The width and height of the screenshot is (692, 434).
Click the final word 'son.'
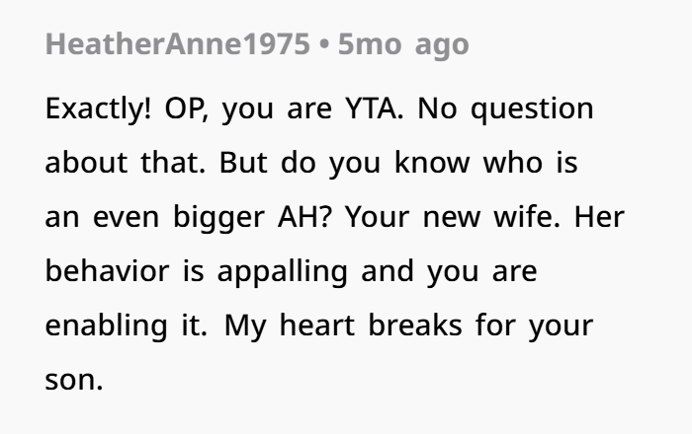pos(74,380)
